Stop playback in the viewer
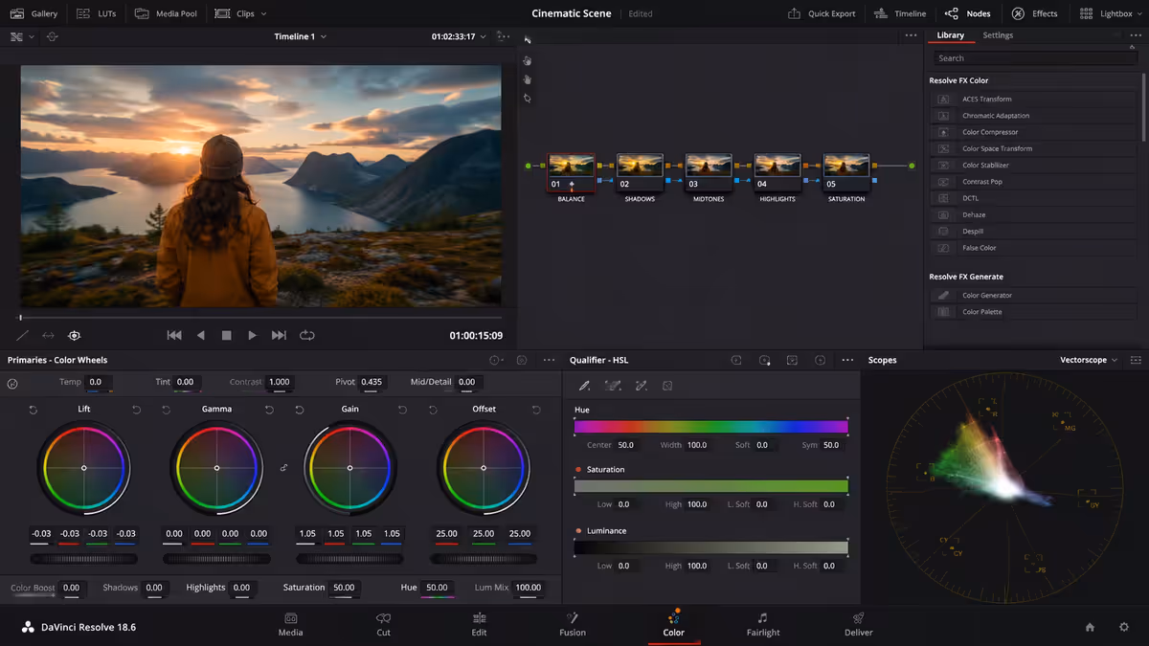This screenshot has height=646, width=1149. click(227, 335)
